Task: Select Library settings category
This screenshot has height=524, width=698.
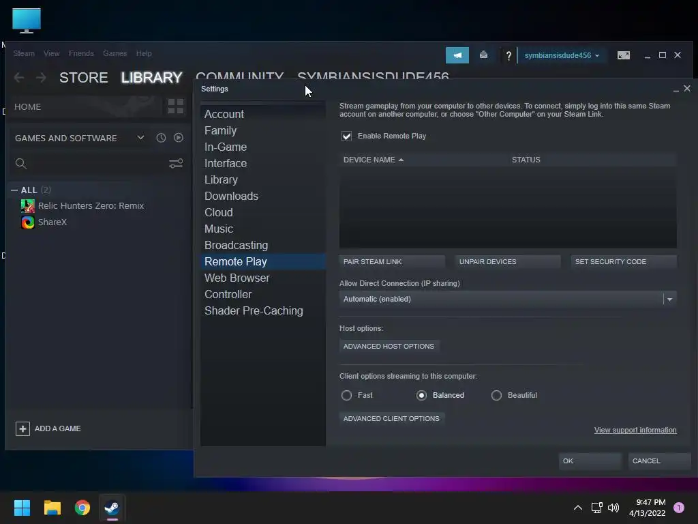Action: (263, 179)
